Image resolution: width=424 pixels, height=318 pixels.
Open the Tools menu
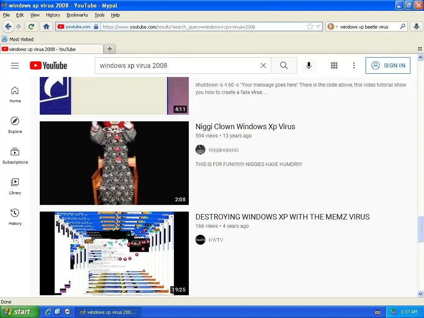[x=99, y=15]
